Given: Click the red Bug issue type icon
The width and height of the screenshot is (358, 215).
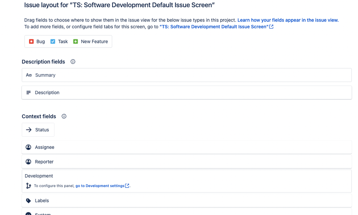Looking at the screenshot, I should click(x=32, y=41).
